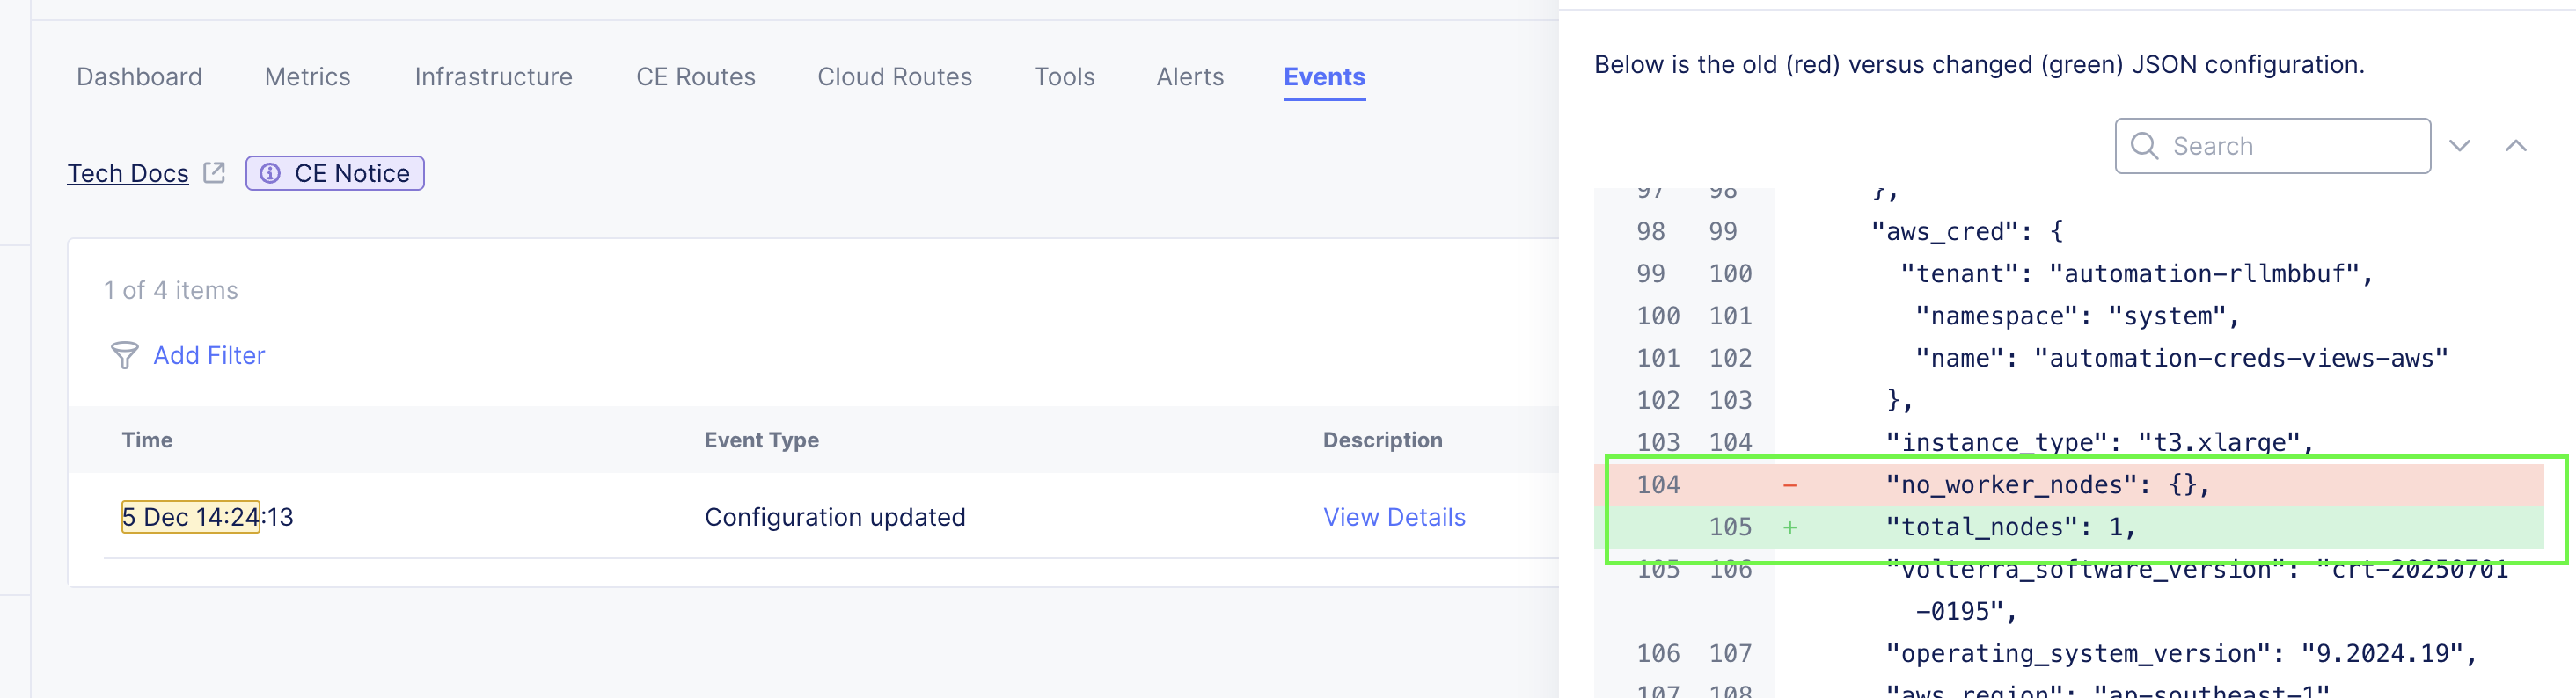Select the CE Routes tab
This screenshot has width=2576, height=698.
(695, 76)
